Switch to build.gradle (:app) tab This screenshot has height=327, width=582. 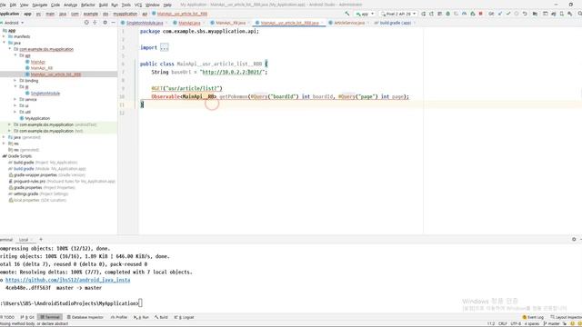(395, 23)
